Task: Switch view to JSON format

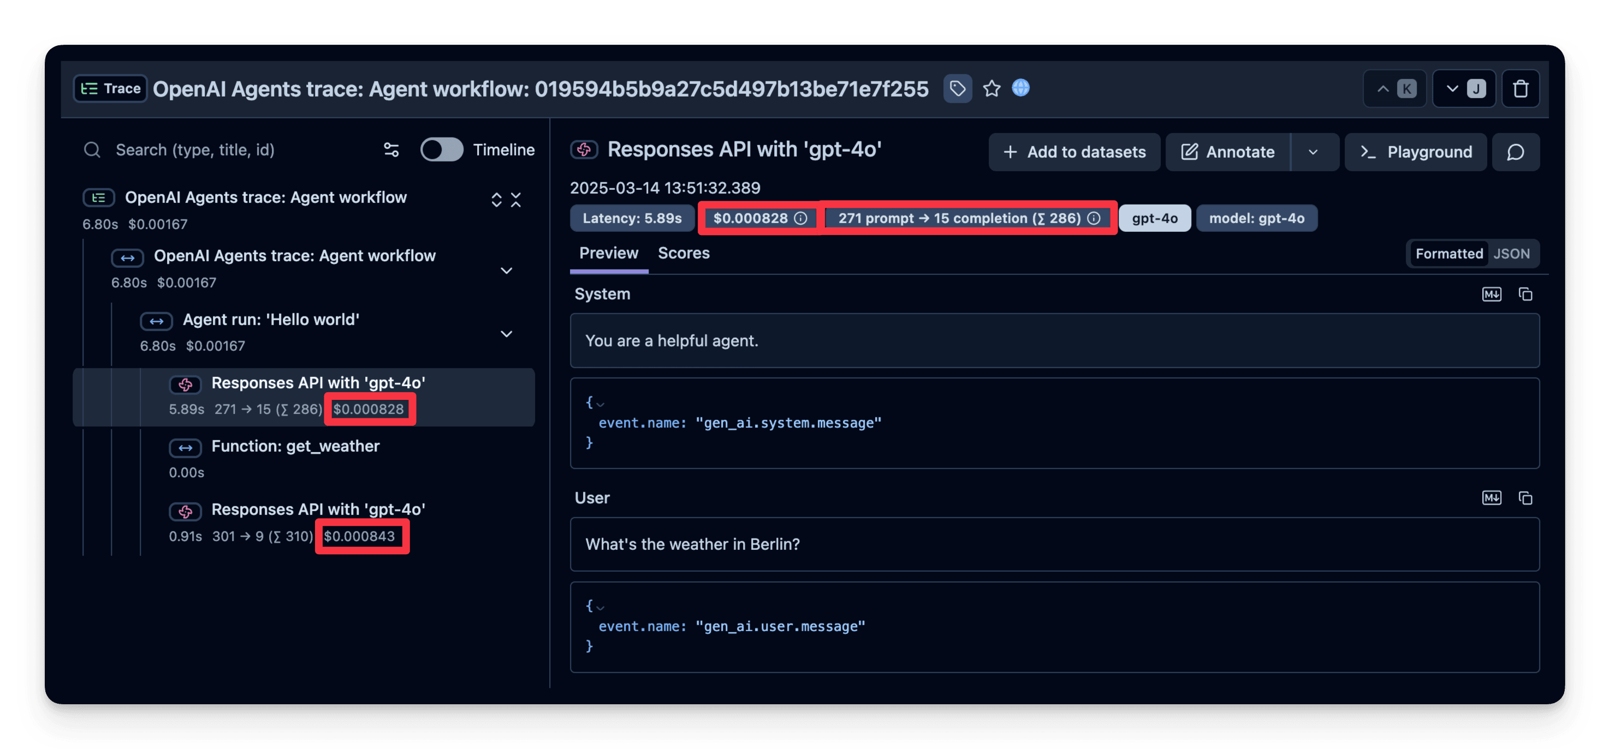Action: pos(1511,254)
